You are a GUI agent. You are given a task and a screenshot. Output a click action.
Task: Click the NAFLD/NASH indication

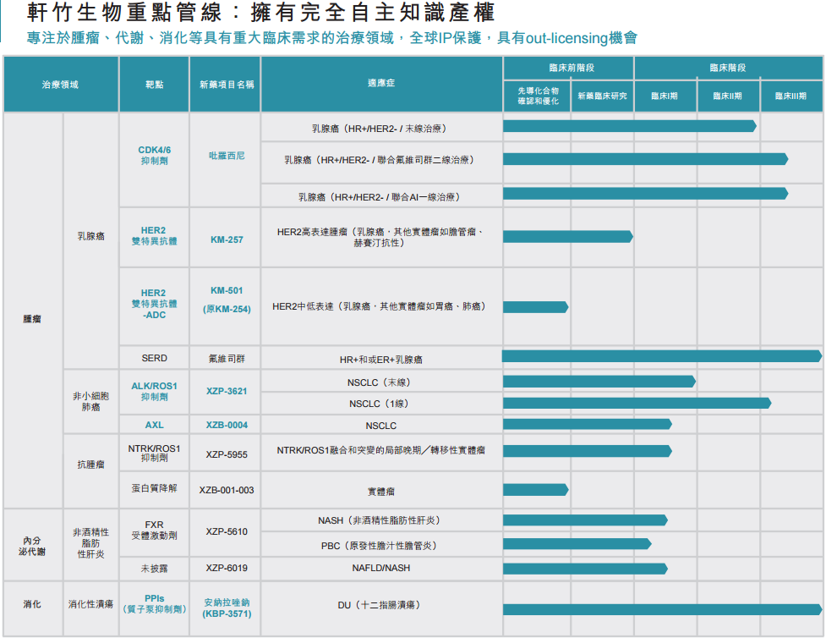pos(380,568)
